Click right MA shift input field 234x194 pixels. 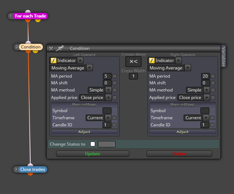click(205, 83)
